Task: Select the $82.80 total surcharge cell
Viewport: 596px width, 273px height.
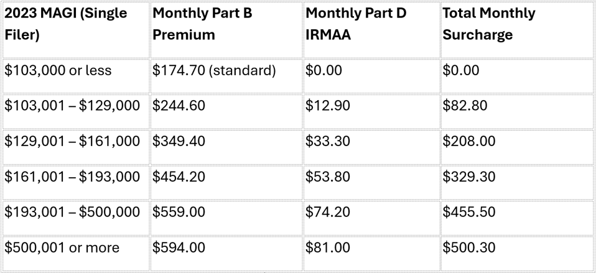Action: pyautogui.click(x=460, y=106)
